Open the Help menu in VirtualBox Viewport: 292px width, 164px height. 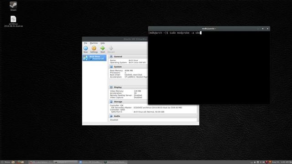pos(102,43)
